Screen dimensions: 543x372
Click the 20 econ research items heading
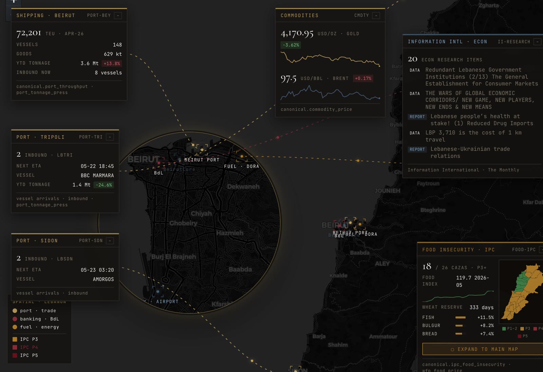[445, 59]
